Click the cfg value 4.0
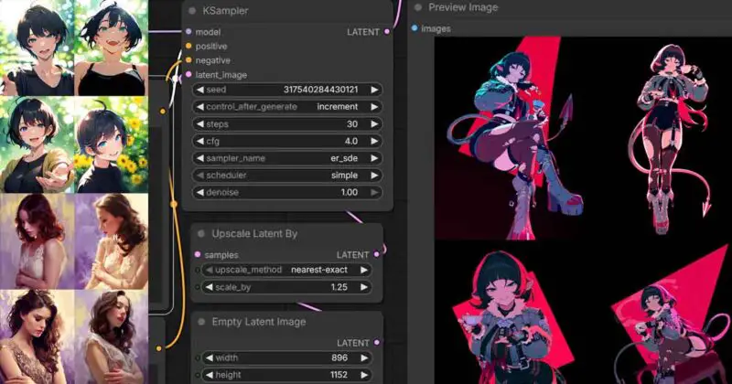The height and width of the screenshot is (384, 732). click(351, 141)
